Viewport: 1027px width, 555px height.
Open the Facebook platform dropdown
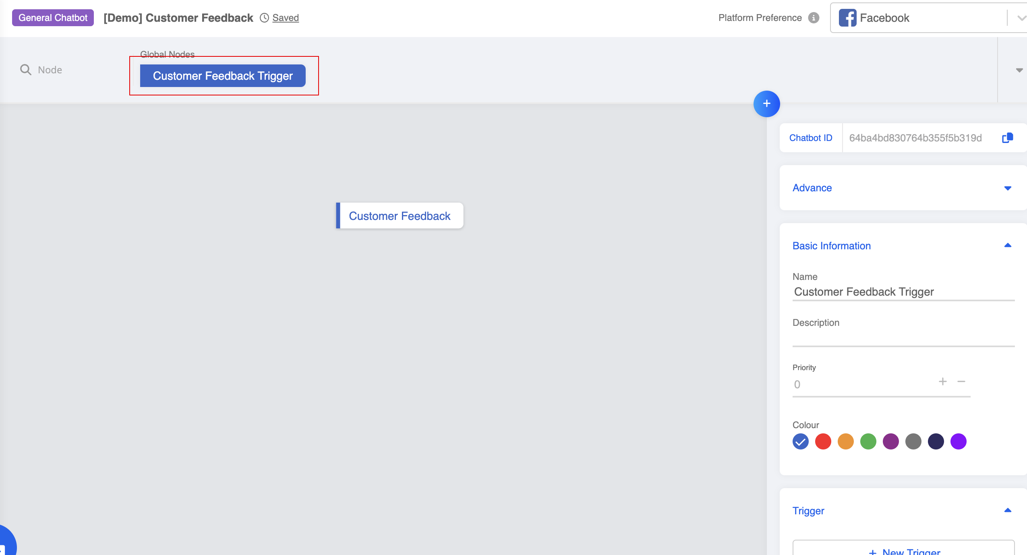pos(1021,18)
